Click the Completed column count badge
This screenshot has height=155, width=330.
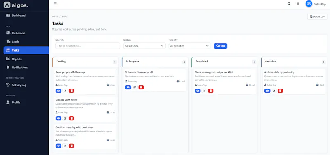tap(254, 62)
